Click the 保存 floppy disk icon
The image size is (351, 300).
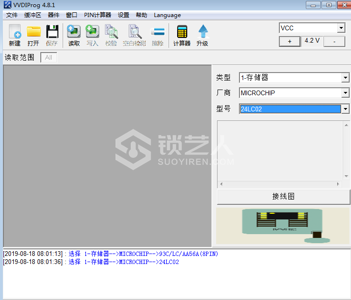[x=52, y=35]
